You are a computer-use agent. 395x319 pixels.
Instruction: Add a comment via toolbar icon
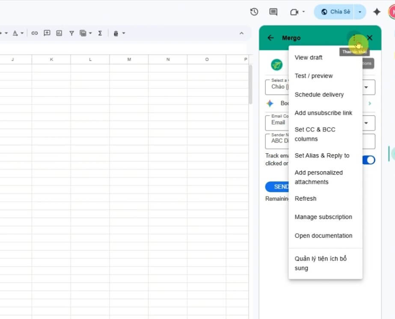(47, 33)
